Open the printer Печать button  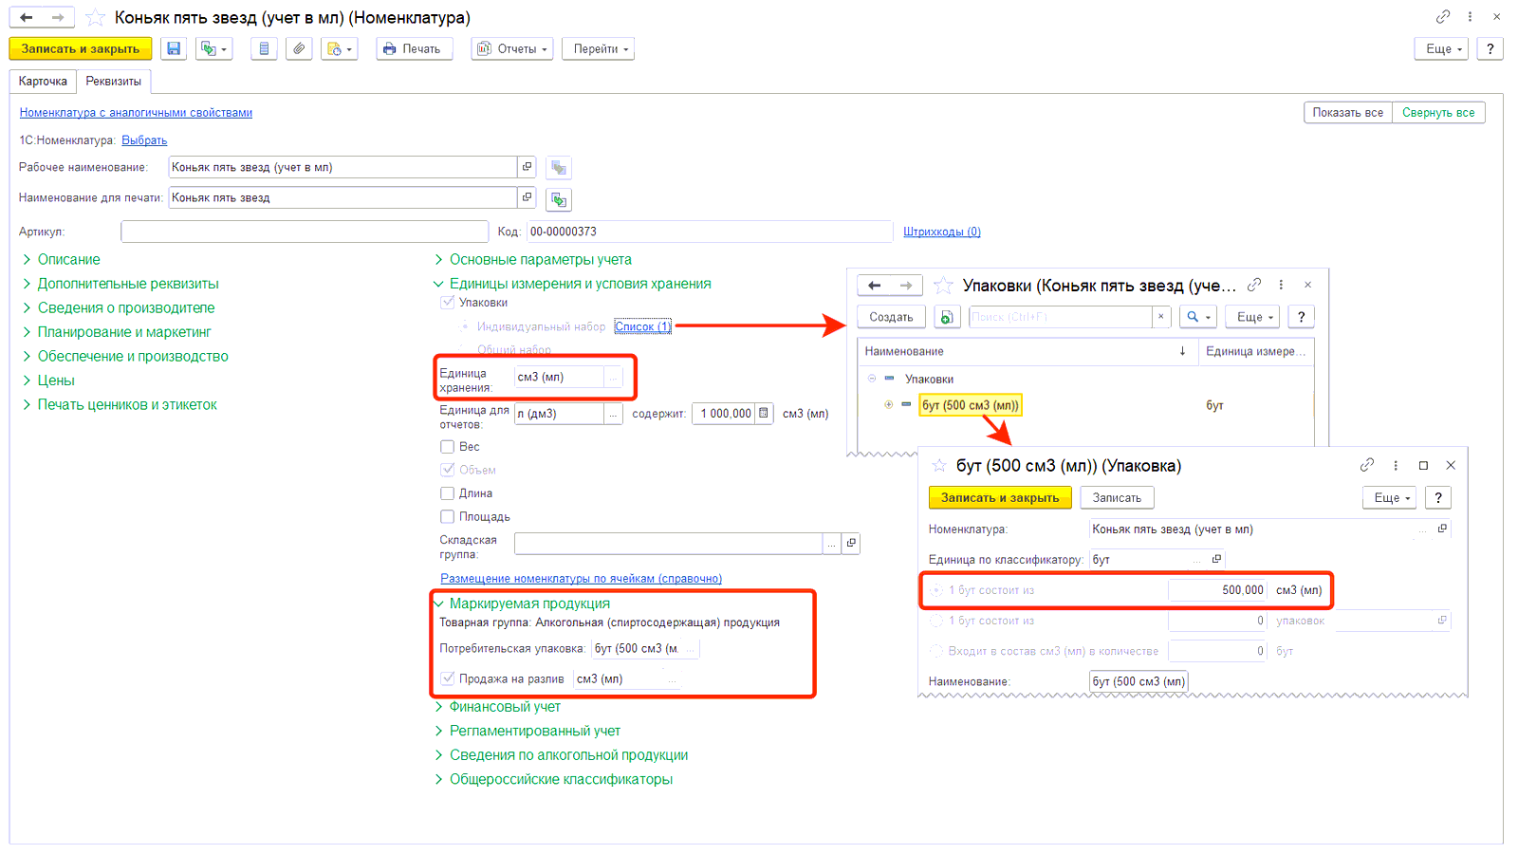pos(414,48)
